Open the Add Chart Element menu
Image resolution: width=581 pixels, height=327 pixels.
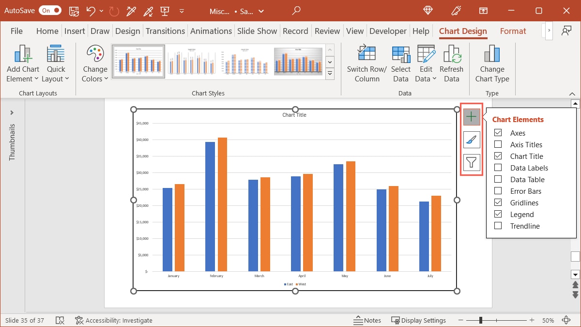(22, 62)
